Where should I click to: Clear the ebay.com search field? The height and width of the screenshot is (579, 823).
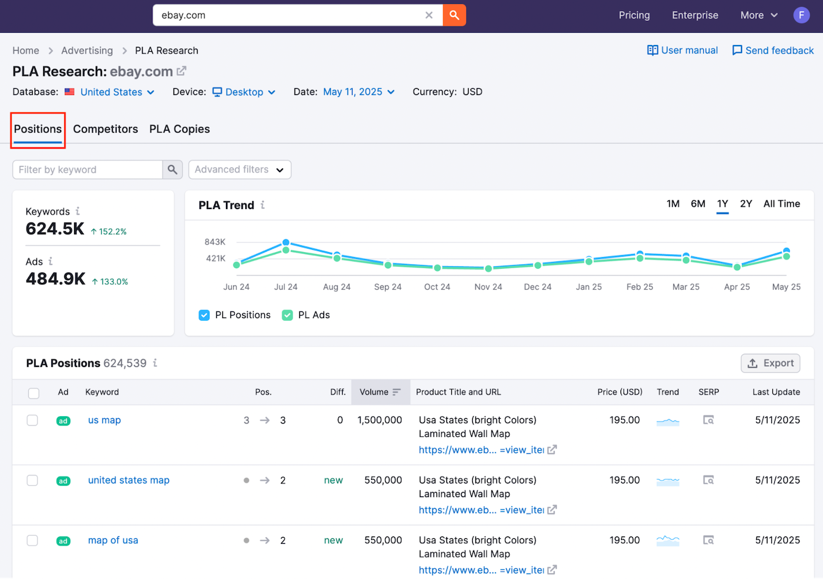pos(428,15)
